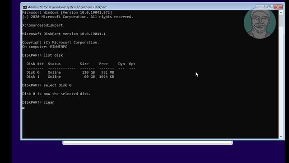
Task: Click 'Microsoft DiskPart version 10.0.19041.1' text
Action: [64, 34]
